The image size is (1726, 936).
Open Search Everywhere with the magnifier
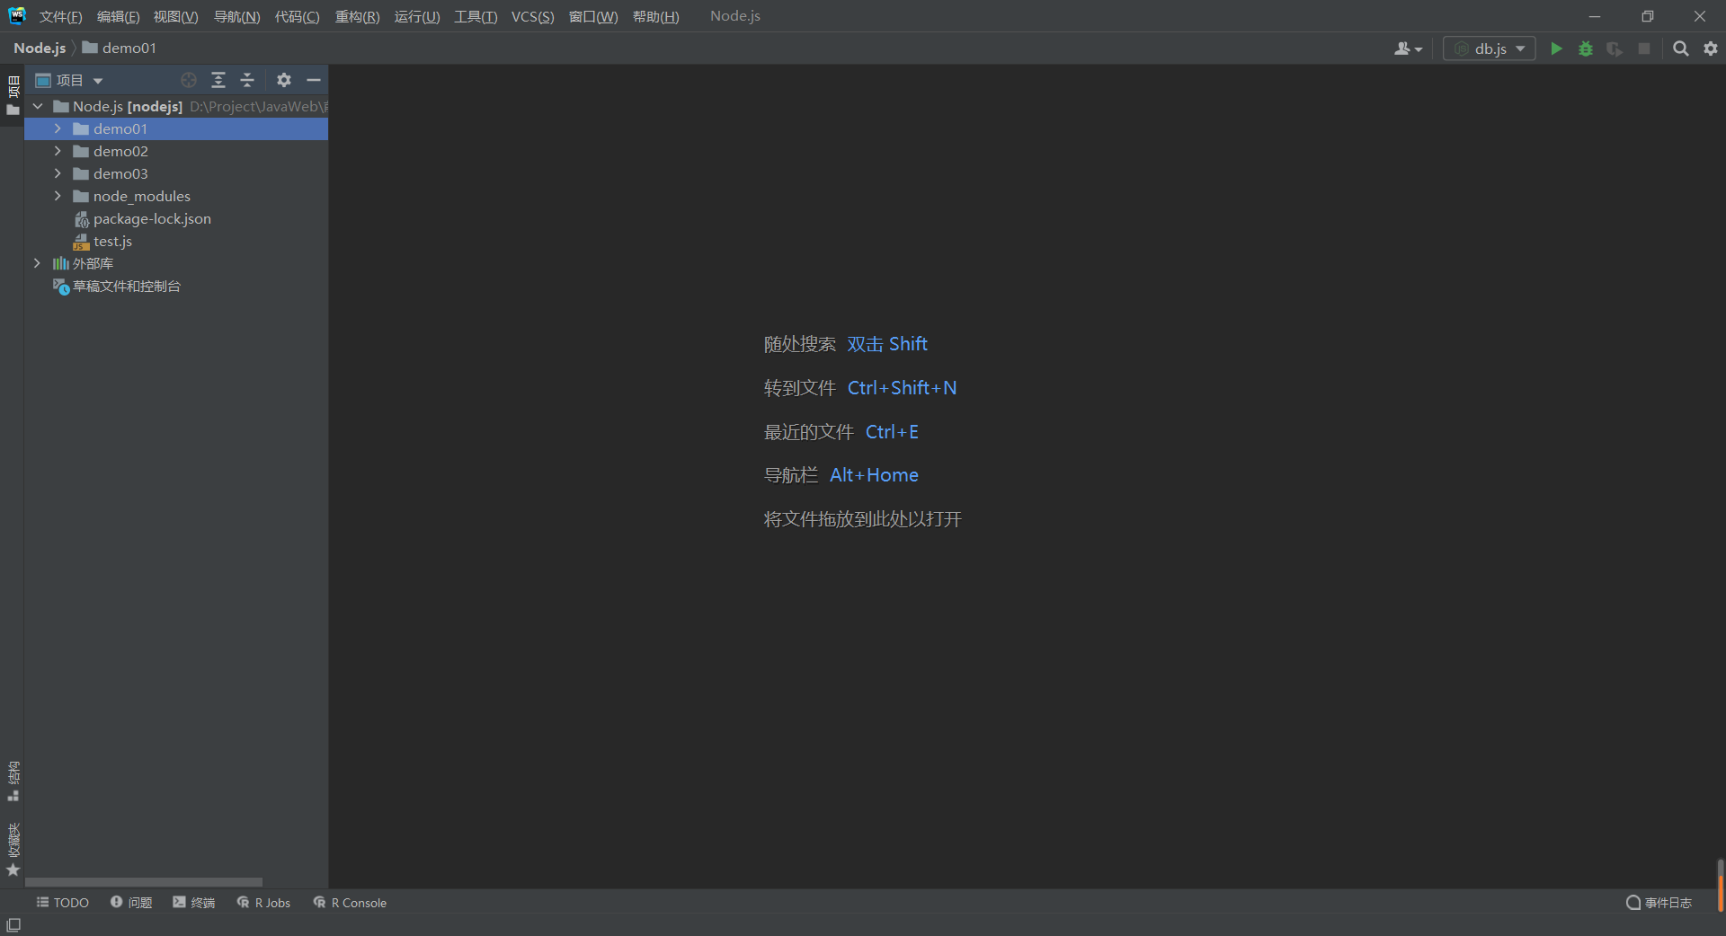tap(1680, 49)
